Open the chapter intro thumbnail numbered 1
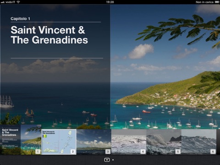This screenshot has height=165, width=220. (21, 140)
